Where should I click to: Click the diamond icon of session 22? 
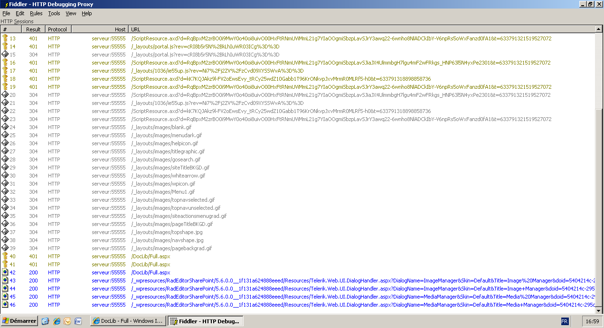(5, 111)
